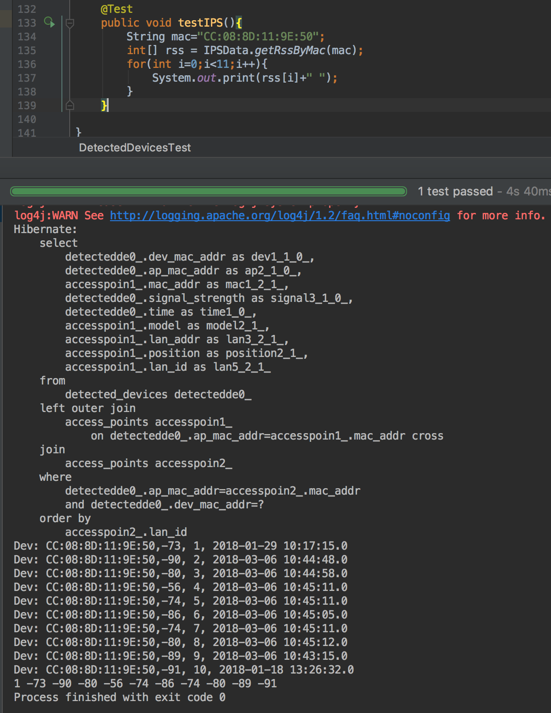The height and width of the screenshot is (713, 551).
Task: Click the Dev row with value -56, 4
Action: coord(181,587)
